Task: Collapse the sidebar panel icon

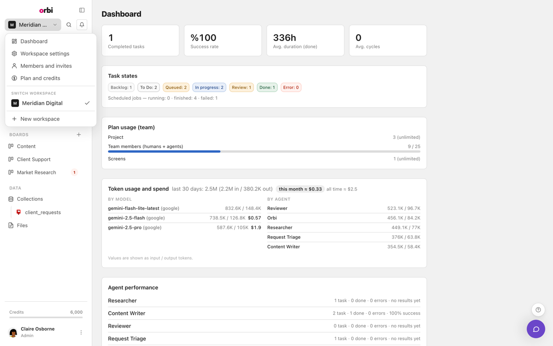Action: (x=82, y=10)
